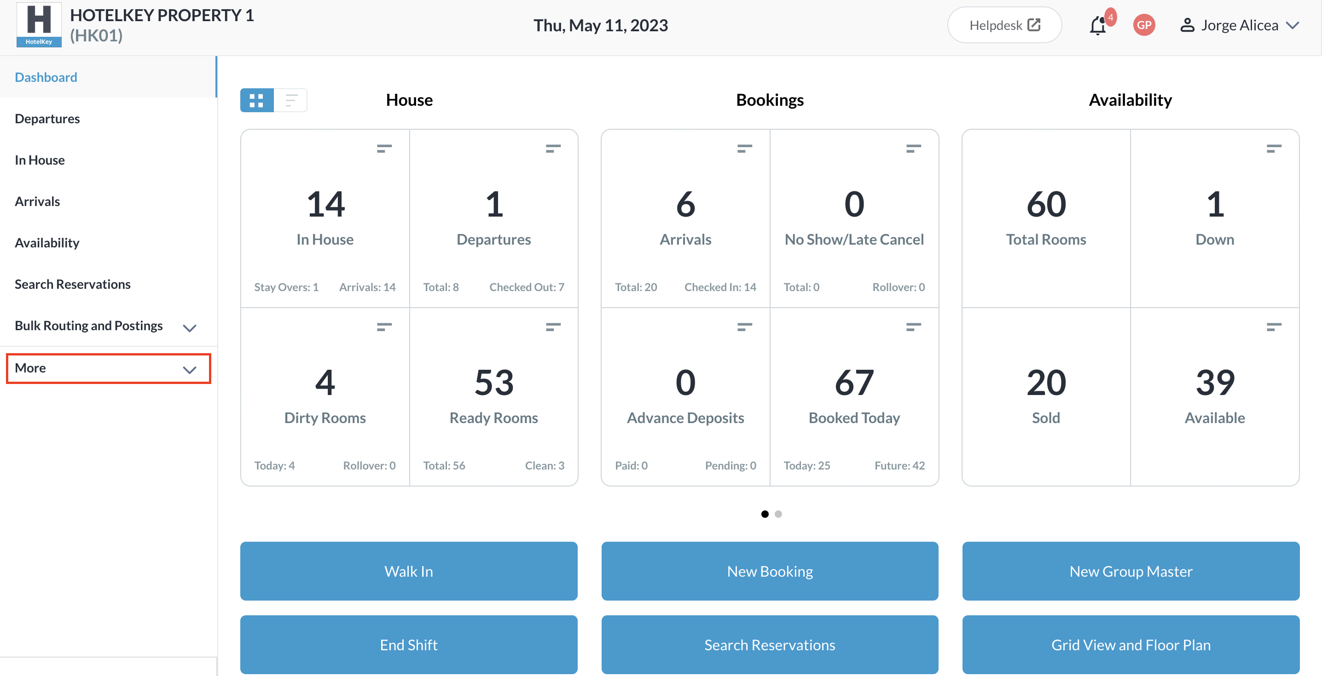The height and width of the screenshot is (676, 1322).
Task: Open the In House card menu icon
Action: pos(384,149)
